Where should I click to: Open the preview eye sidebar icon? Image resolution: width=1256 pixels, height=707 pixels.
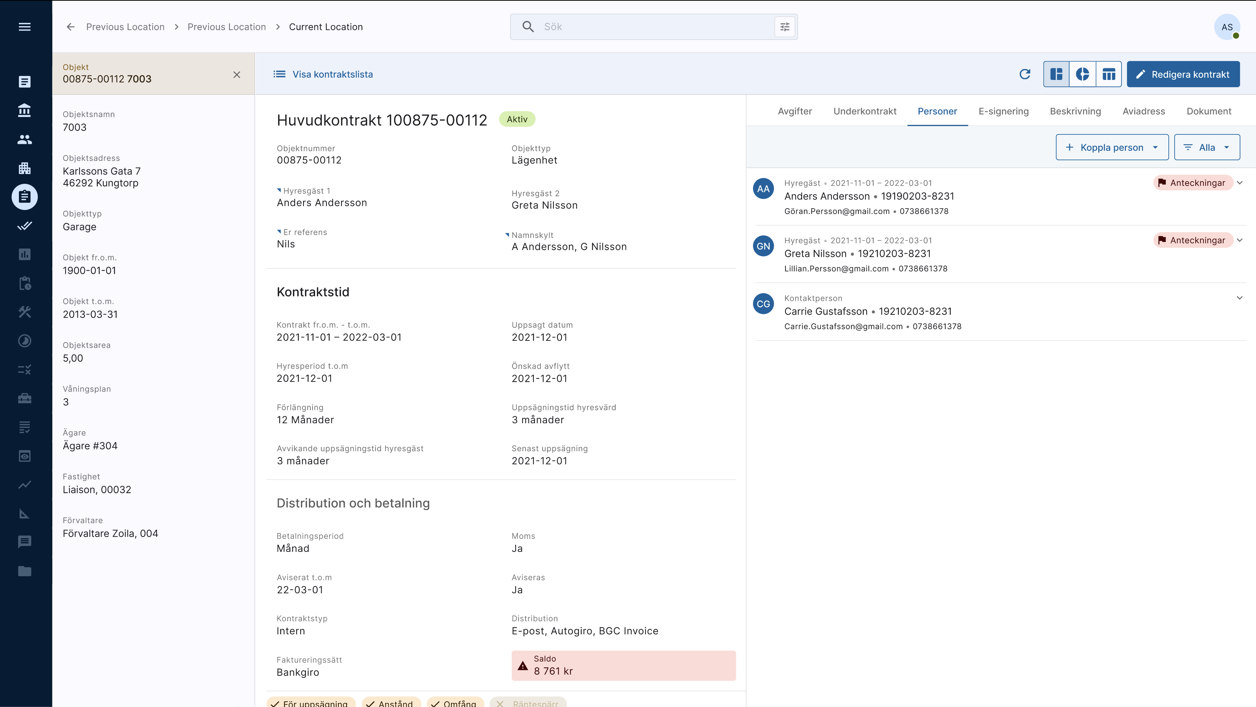pyautogui.click(x=24, y=456)
